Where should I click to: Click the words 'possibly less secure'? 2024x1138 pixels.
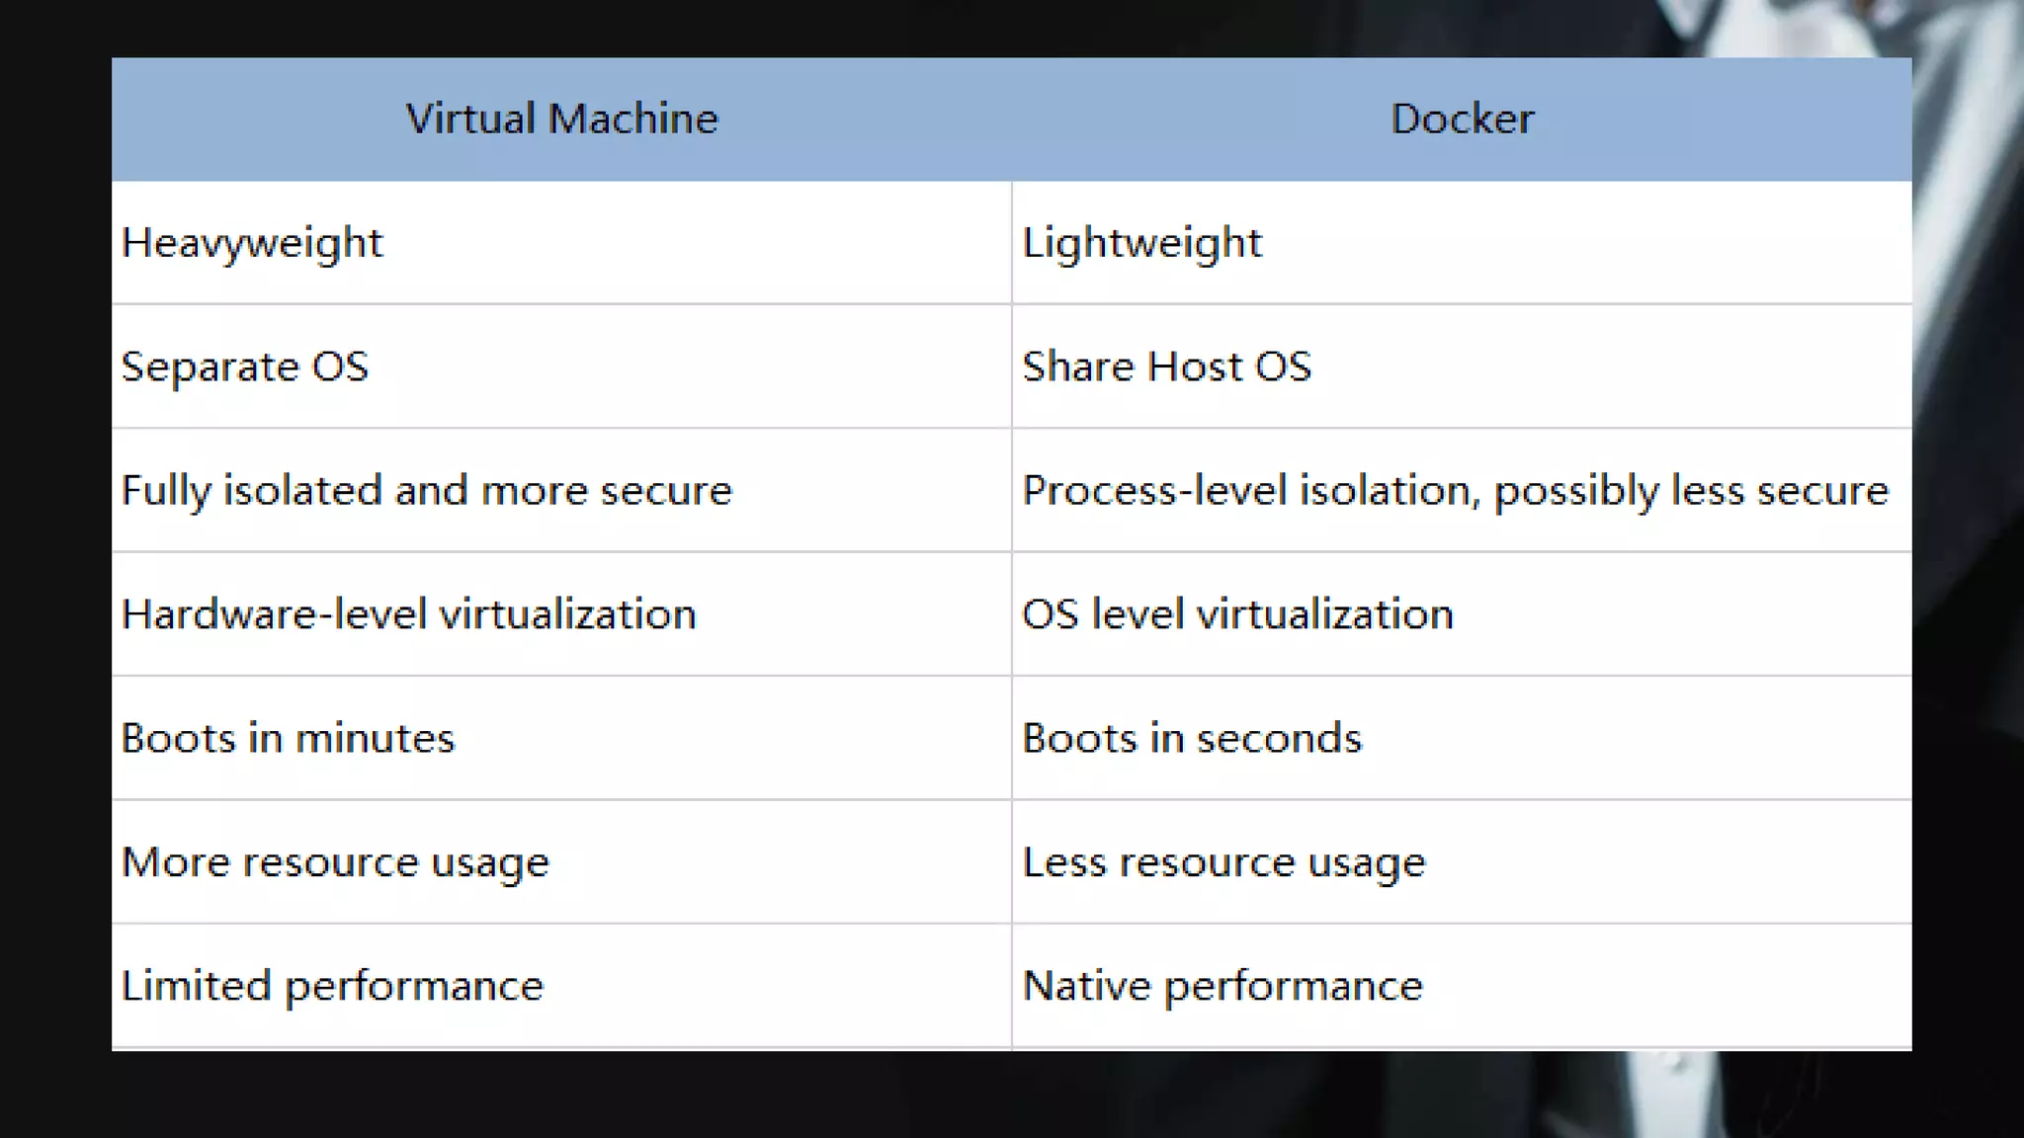(1690, 491)
